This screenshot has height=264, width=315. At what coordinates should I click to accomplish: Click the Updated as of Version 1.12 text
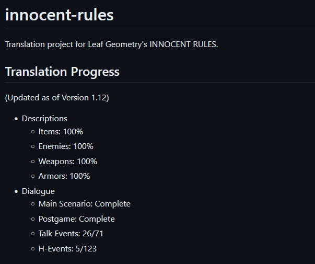pyautogui.click(x=57, y=98)
